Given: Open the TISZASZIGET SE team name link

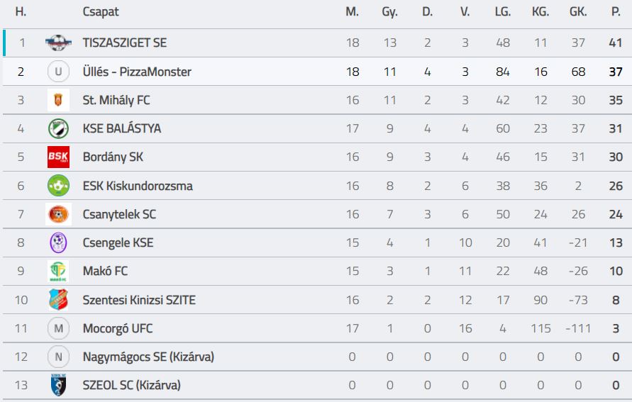Looking at the screenshot, I should (x=125, y=43).
